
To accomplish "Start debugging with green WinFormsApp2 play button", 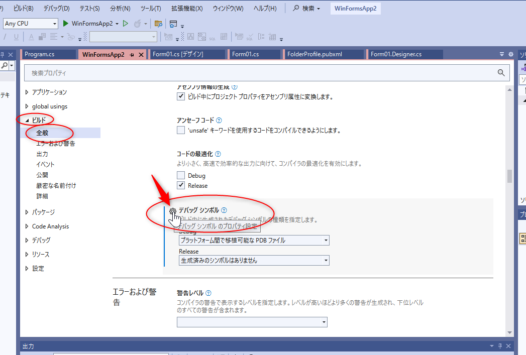I will click(66, 24).
